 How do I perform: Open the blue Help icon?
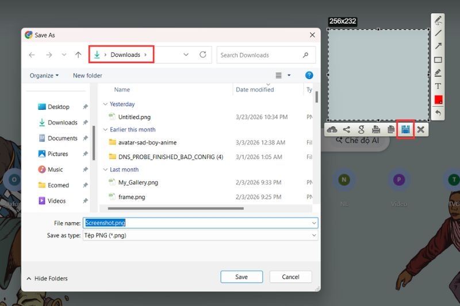click(x=309, y=76)
